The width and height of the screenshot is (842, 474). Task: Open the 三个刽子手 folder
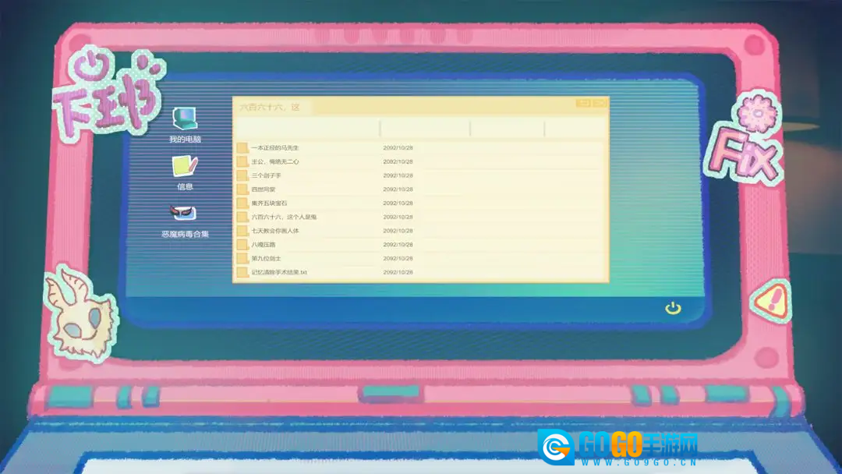(268, 175)
